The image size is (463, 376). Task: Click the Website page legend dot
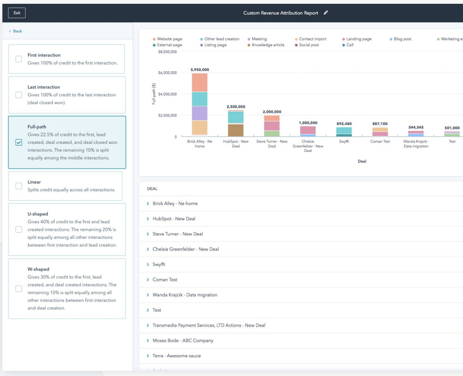[x=154, y=39]
